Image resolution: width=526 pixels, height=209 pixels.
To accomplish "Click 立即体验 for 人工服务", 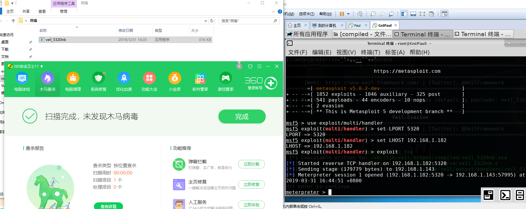I will pyautogui.click(x=251, y=205).
